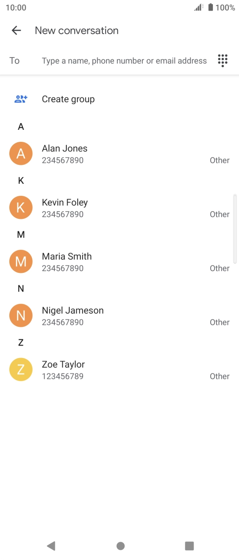
Task: Select contact name Alan Jones
Action: (64, 148)
